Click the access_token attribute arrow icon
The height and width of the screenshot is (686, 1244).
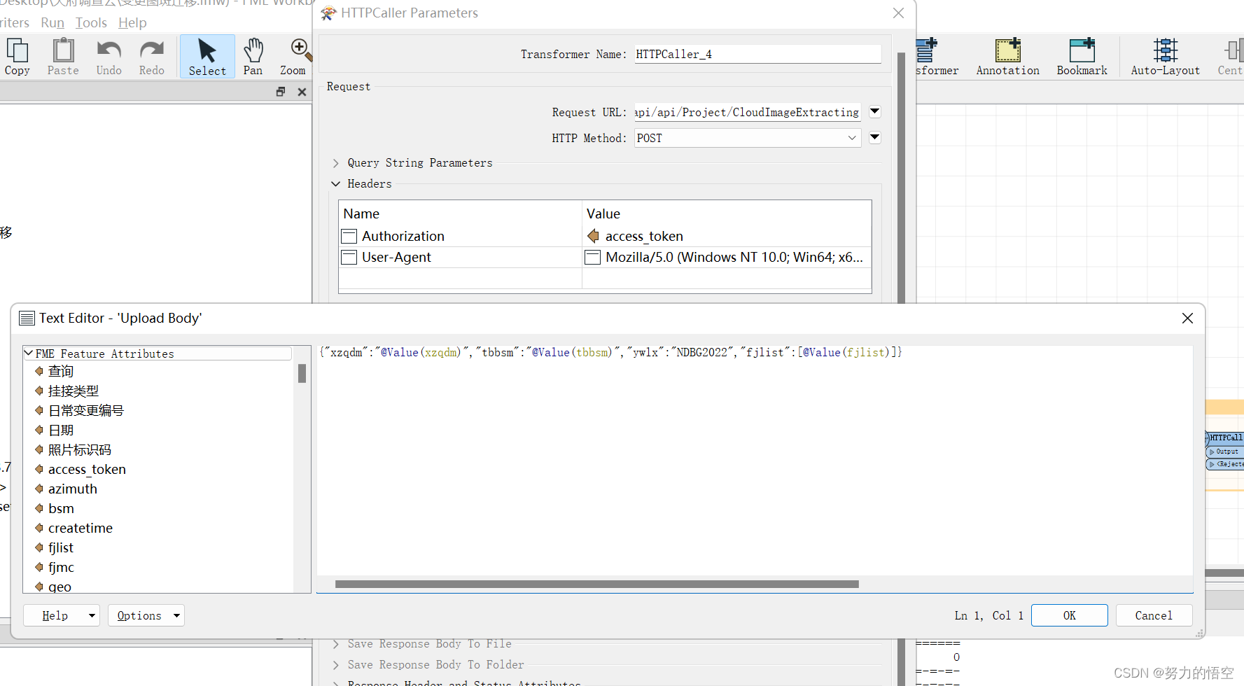tap(593, 236)
